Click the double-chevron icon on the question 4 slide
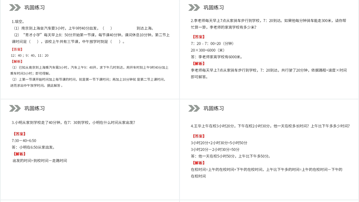 (x=194, y=109)
